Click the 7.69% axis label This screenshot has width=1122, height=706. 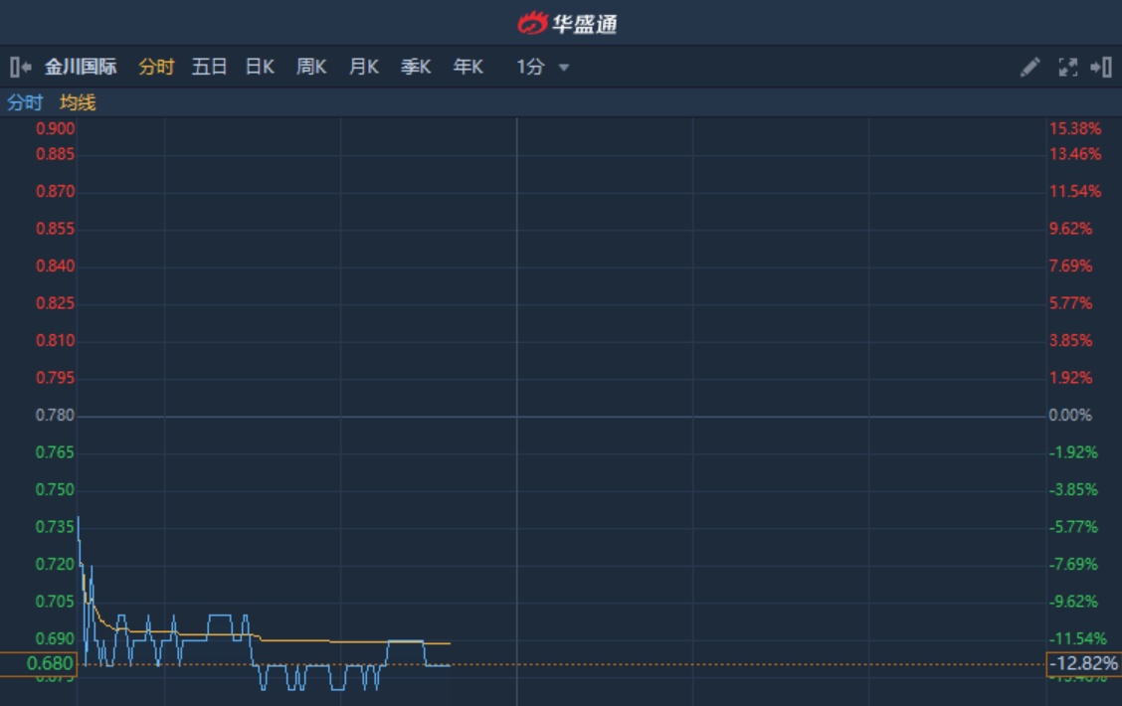[1070, 266]
